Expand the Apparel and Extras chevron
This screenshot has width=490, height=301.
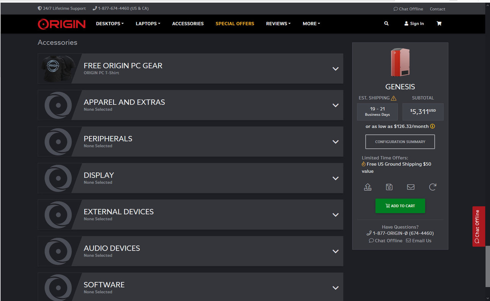336,105
